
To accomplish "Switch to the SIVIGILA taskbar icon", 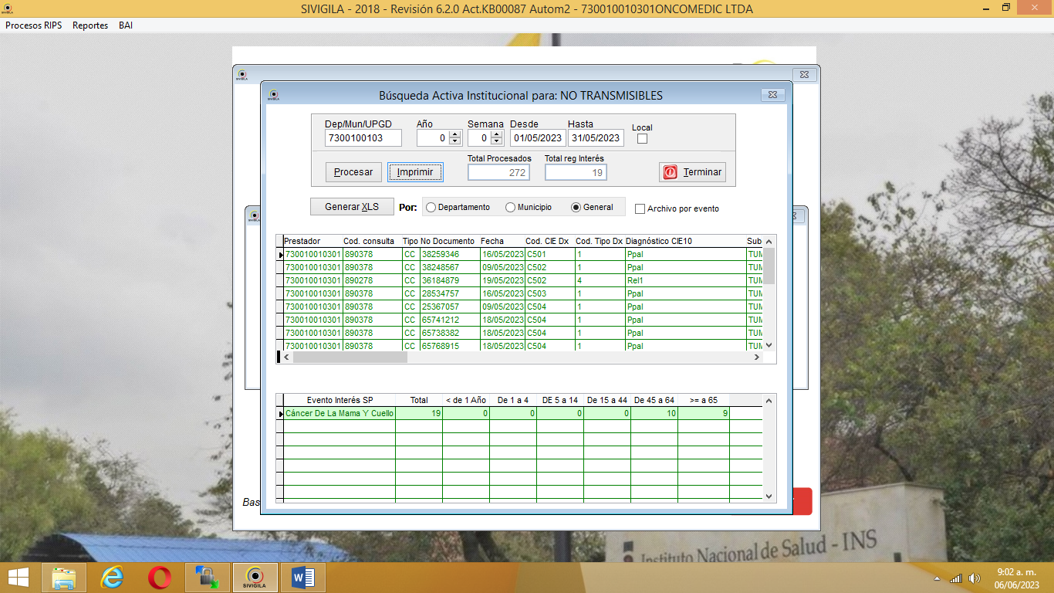I will tap(255, 578).
